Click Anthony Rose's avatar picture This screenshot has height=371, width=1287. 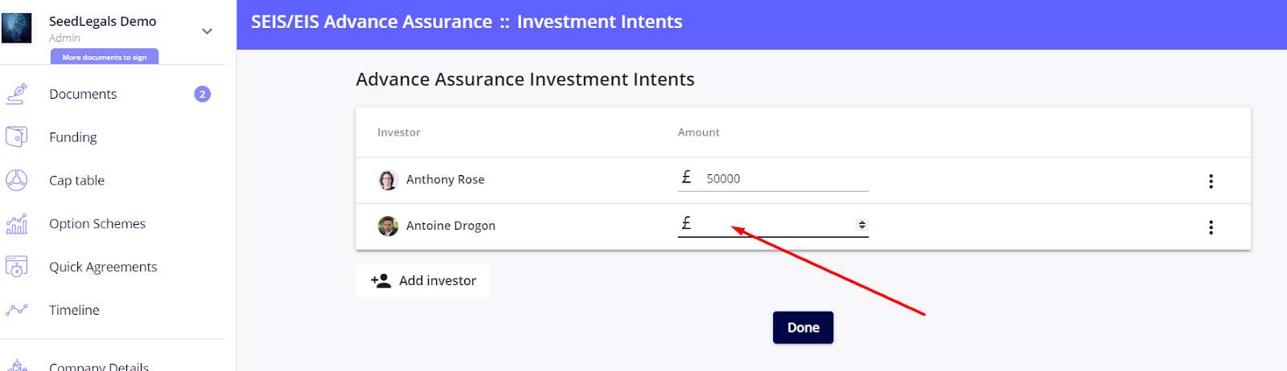[x=388, y=180]
